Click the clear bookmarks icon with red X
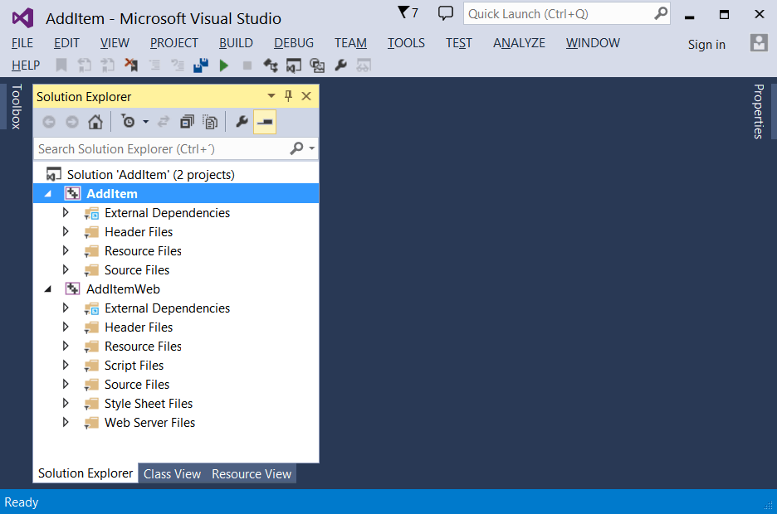777x514 pixels. click(131, 65)
